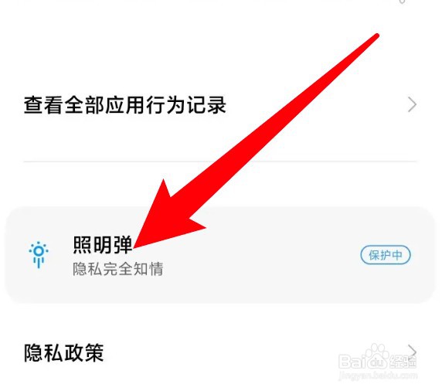442x391 pixels.
Task: Click the 经验 watermark characters
Action: pos(403,361)
